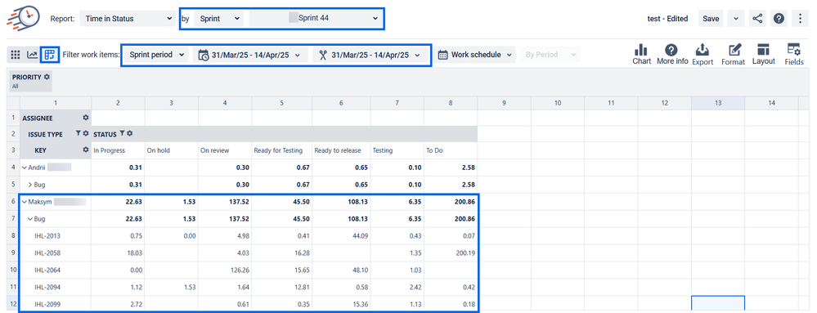Open the Work schedule dropdown

click(475, 55)
